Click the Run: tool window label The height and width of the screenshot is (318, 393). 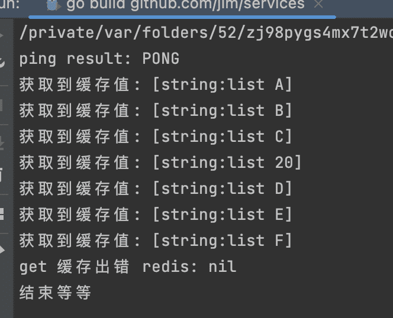tap(9, 4)
